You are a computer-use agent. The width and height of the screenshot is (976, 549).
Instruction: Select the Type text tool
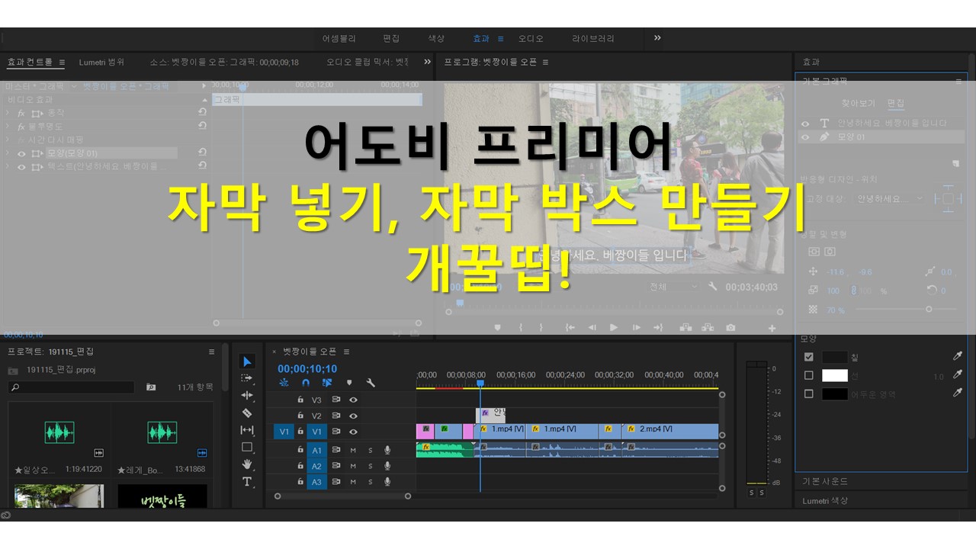click(247, 482)
